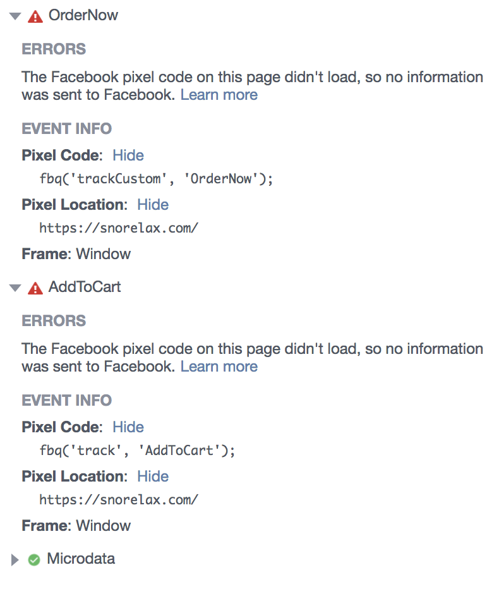The width and height of the screenshot is (499, 589).
Task: Hide the AddToCart Pixel Location
Action: click(153, 477)
